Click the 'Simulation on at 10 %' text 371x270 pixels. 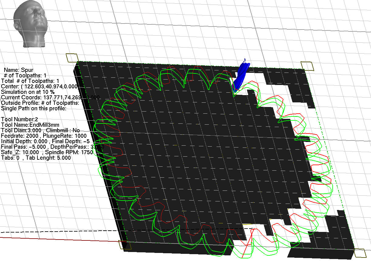point(28,92)
